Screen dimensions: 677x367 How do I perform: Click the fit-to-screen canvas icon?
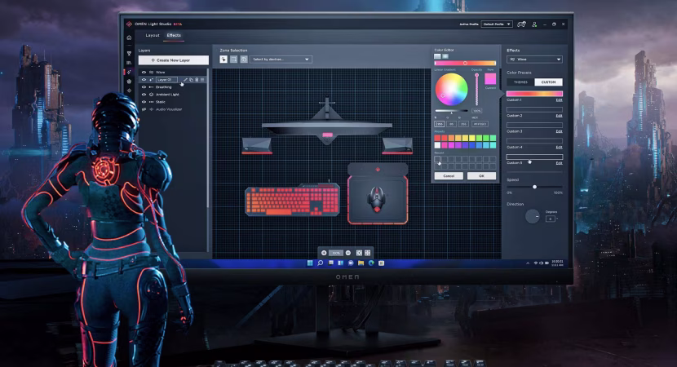359,253
